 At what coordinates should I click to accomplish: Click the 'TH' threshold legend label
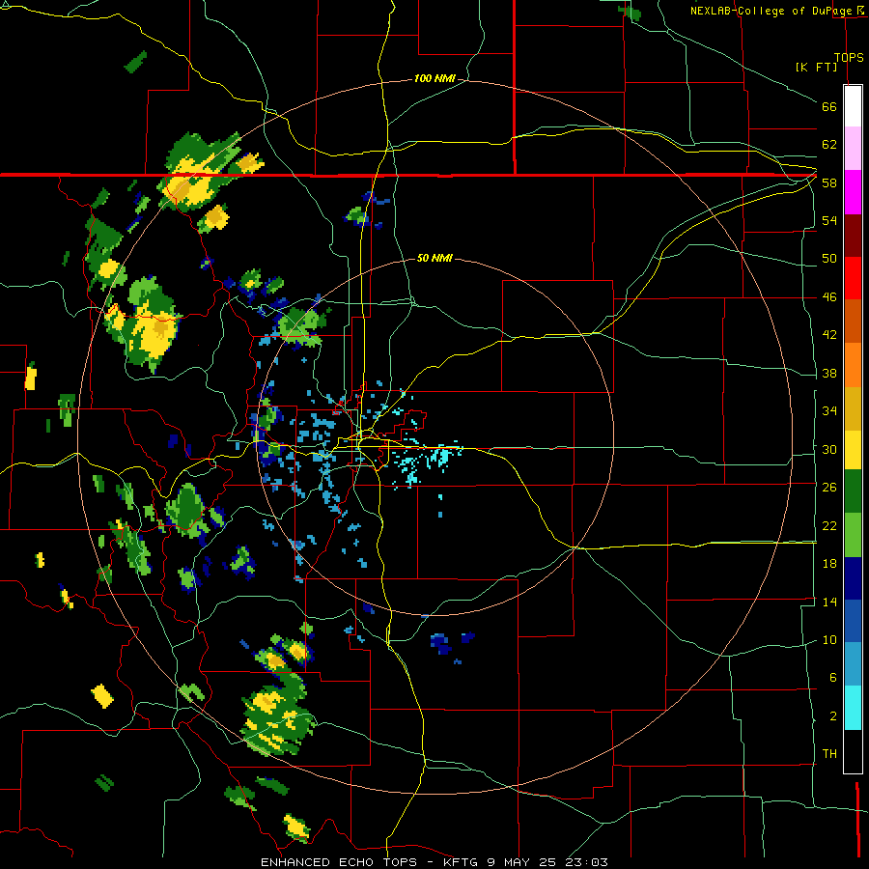tap(829, 754)
